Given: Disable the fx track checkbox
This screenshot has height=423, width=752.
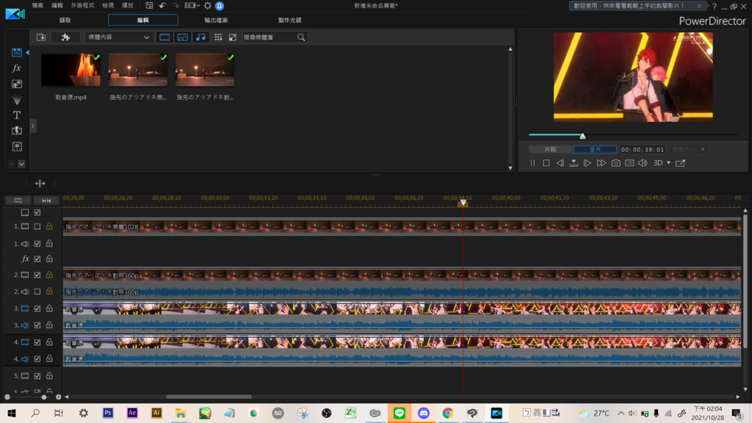Looking at the screenshot, I should (x=37, y=259).
